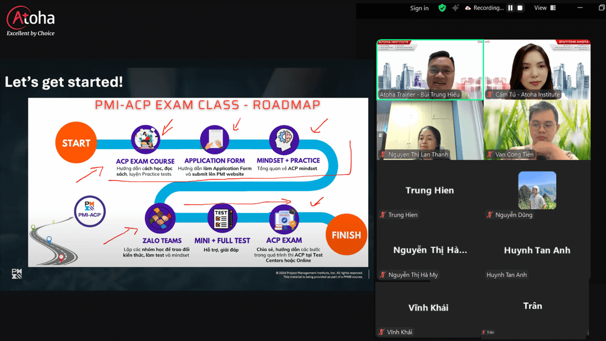Click the orange FINISH circle
This screenshot has height=341, width=606.
click(x=346, y=234)
